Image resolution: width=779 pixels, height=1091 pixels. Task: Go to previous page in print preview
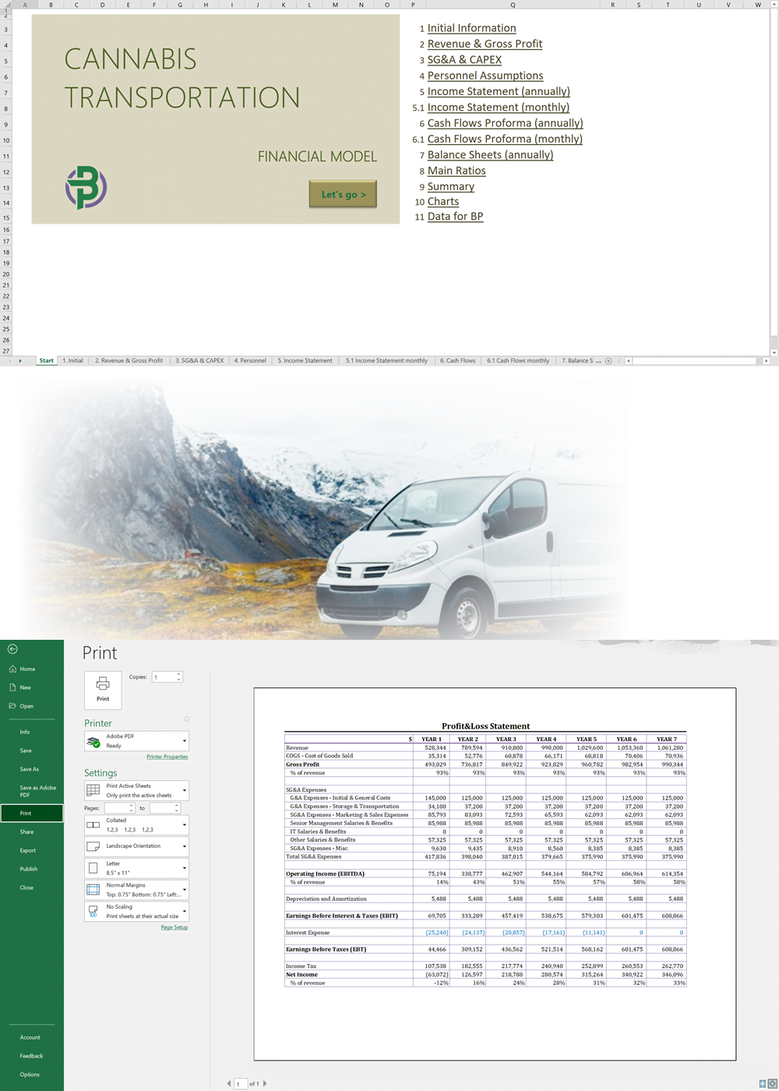click(229, 1083)
